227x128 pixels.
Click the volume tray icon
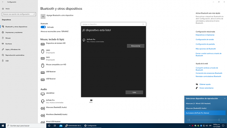pyautogui.click(x=207, y=126)
